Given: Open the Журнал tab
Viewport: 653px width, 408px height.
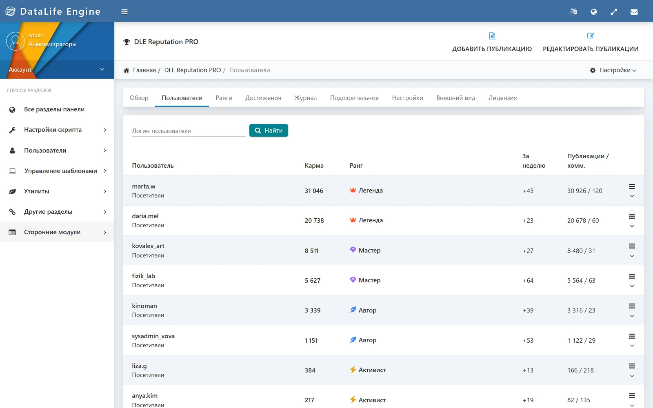Looking at the screenshot, I should 306,98.
